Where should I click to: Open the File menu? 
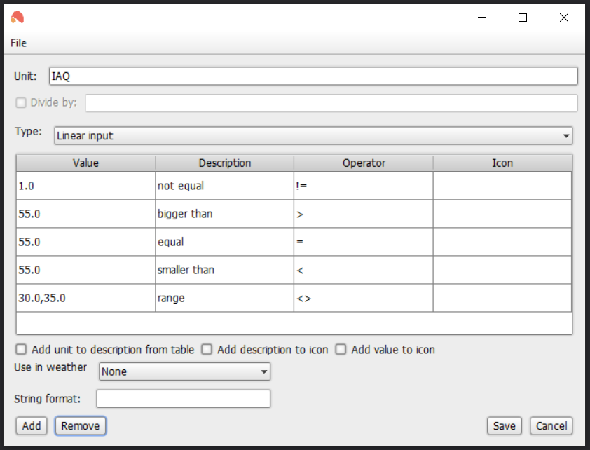(18, 43)
